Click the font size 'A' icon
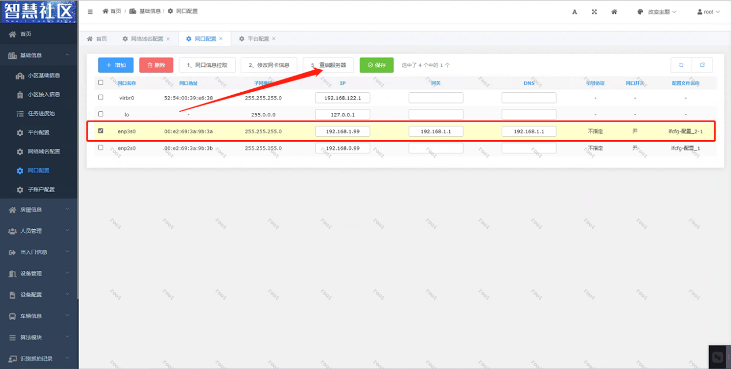731x369 pixels. (x=575, y=12)
